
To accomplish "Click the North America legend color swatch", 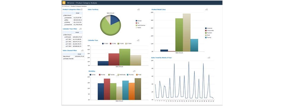I will point(136,25).
